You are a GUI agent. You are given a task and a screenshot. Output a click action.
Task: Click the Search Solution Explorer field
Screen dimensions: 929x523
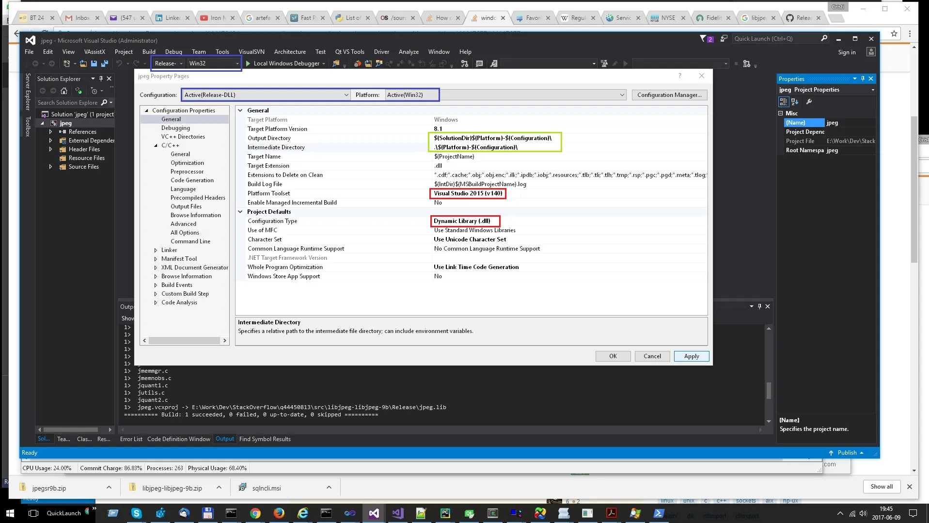68,103
